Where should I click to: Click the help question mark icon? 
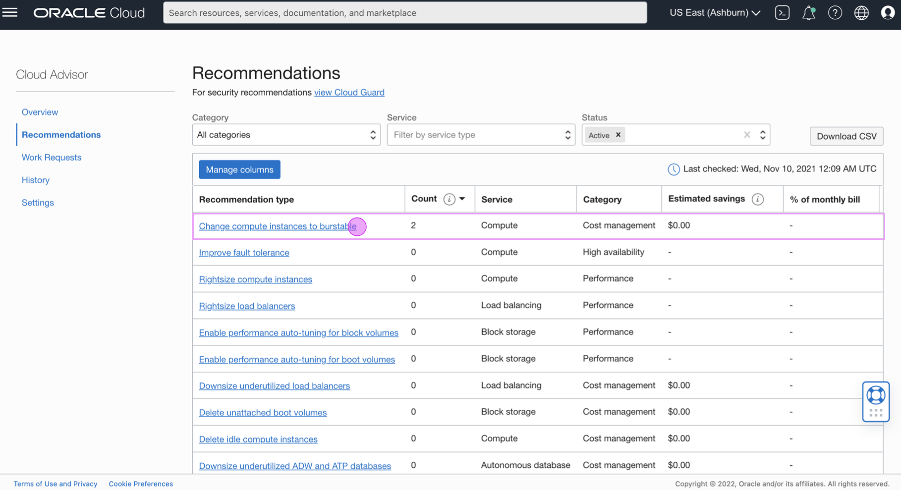coord(835,12)
